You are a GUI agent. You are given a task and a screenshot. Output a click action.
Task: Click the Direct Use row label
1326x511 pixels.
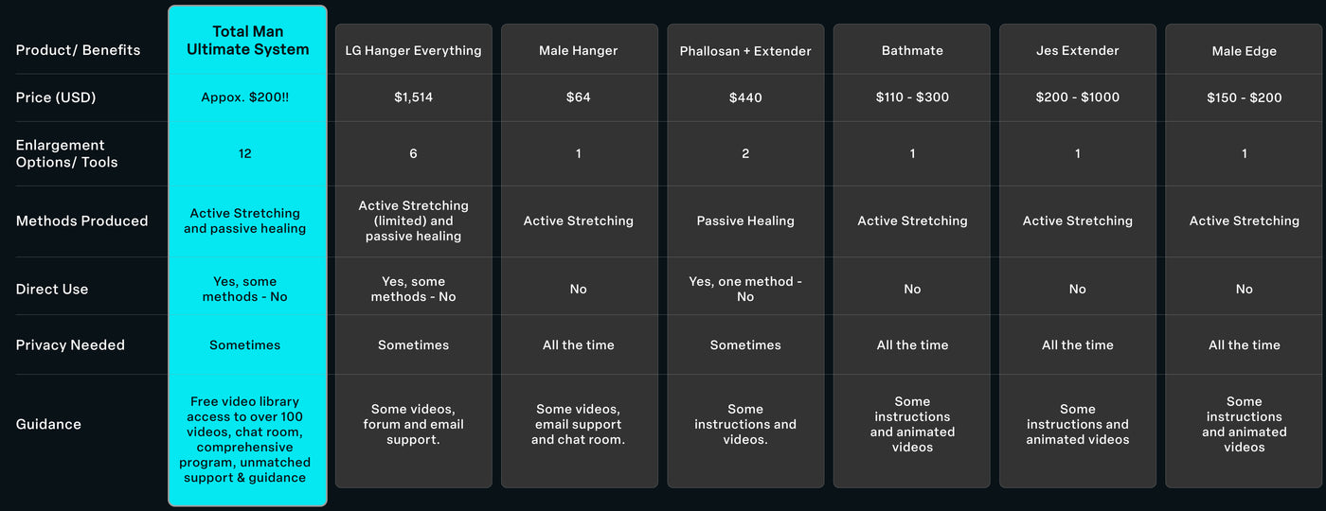tap(52, 290)
